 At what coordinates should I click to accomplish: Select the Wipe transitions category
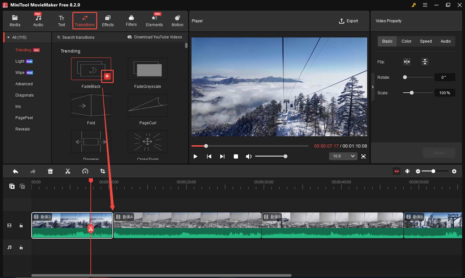[24, 73]
